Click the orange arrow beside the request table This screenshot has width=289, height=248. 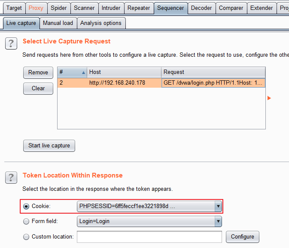point(269,98)
